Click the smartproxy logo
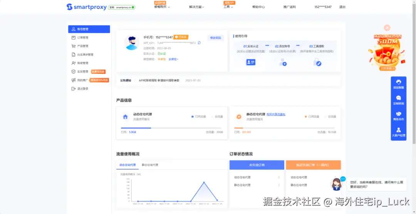Viewport: 416px width, 214px height. [87, 7]
